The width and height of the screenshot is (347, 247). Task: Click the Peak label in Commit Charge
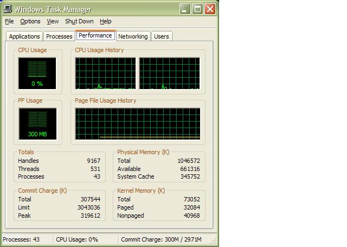coord(24,216)
